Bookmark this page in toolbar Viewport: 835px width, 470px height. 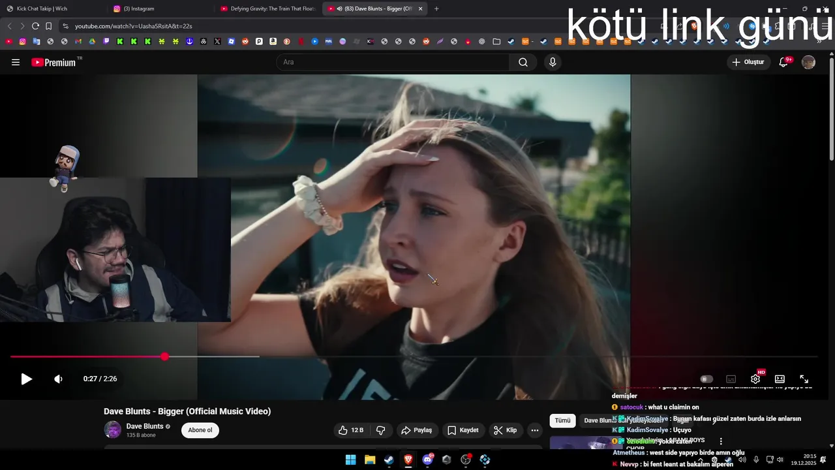48,26
